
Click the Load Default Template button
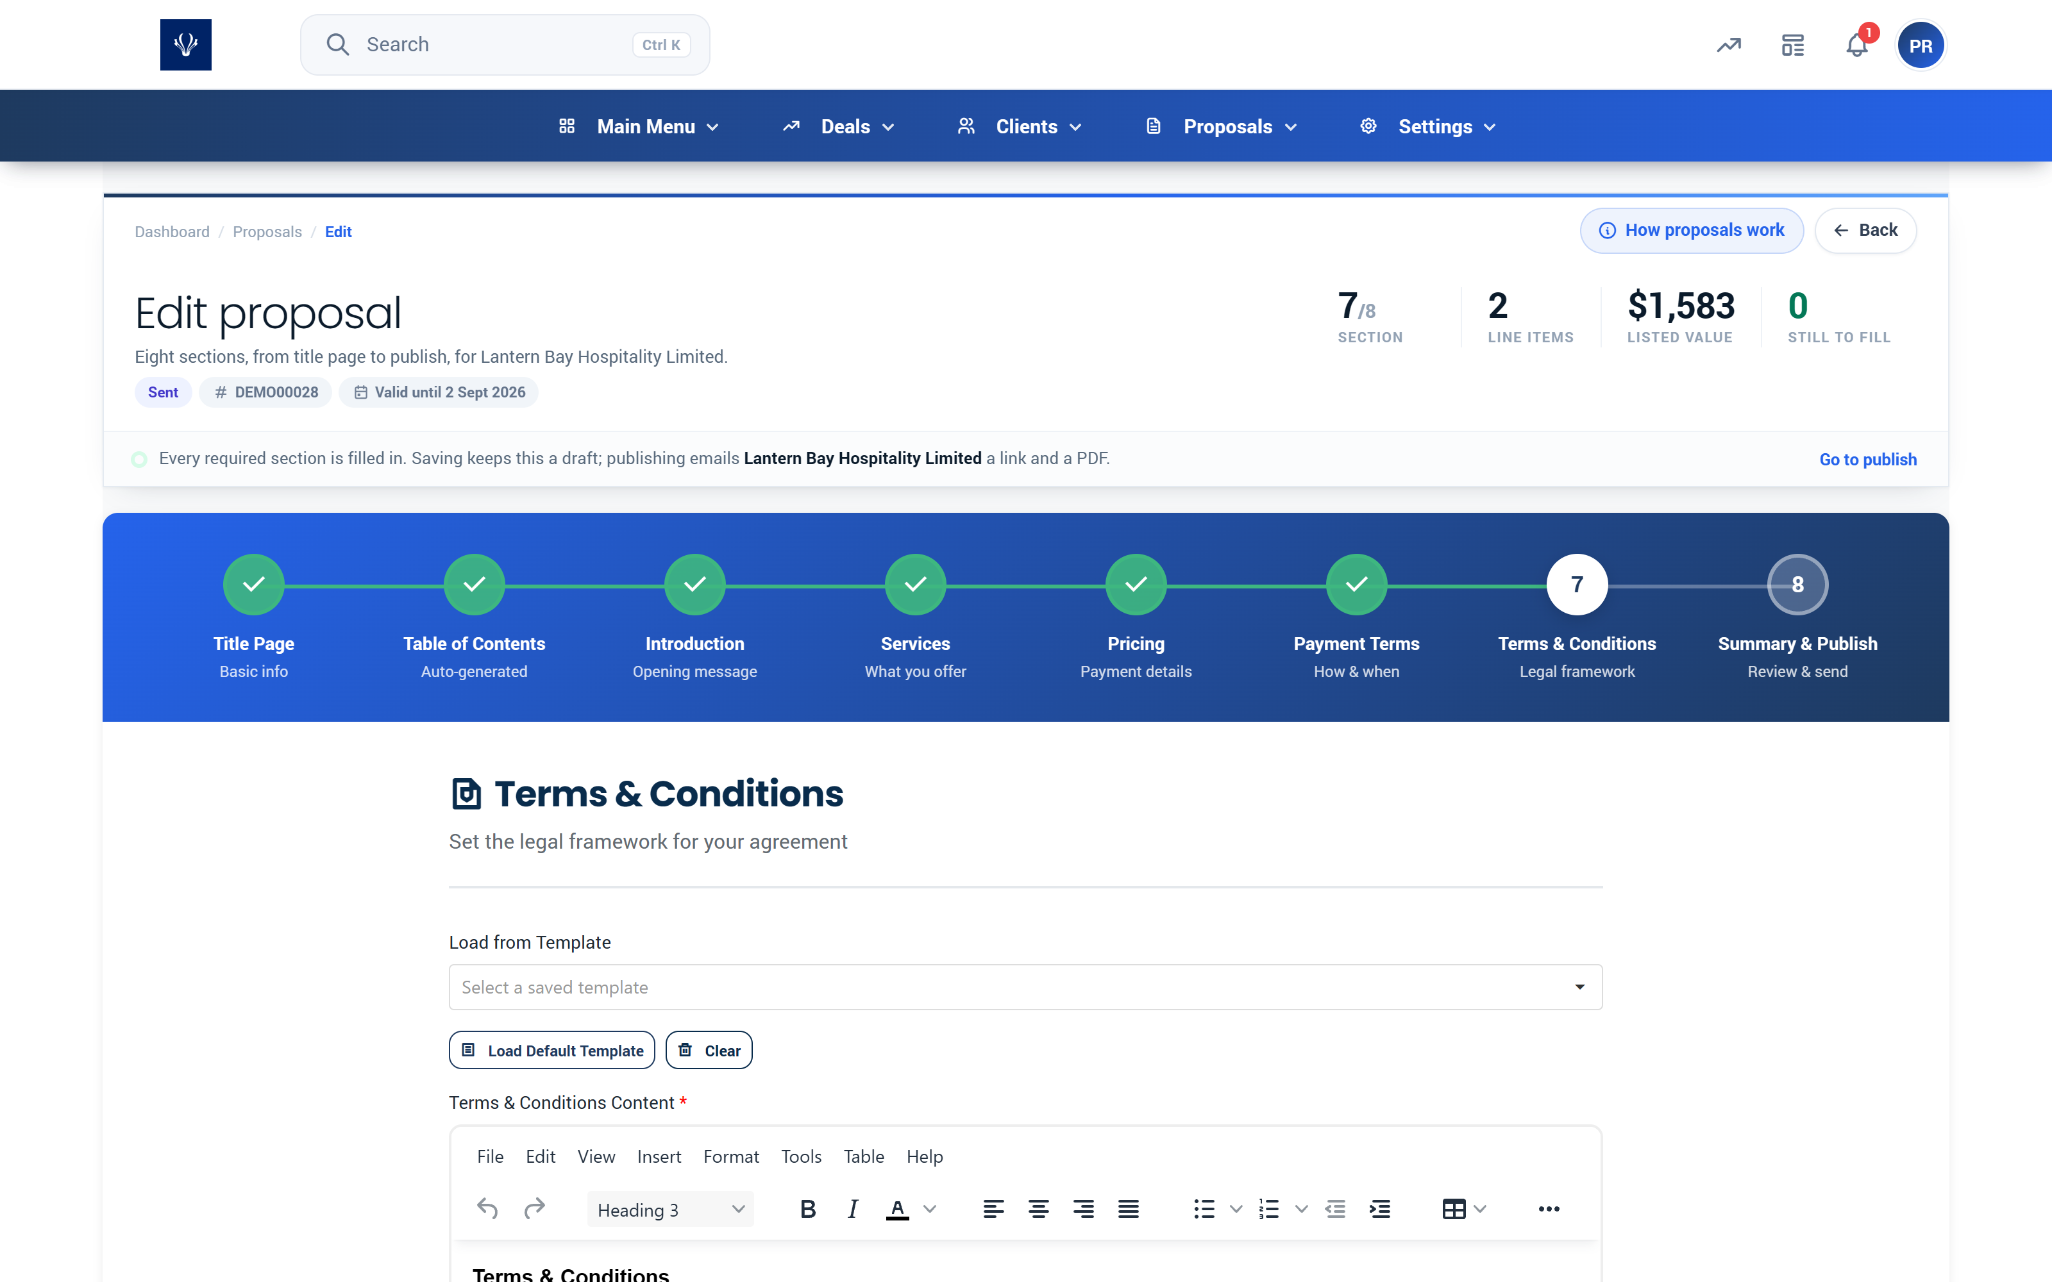coord(552,1051)
